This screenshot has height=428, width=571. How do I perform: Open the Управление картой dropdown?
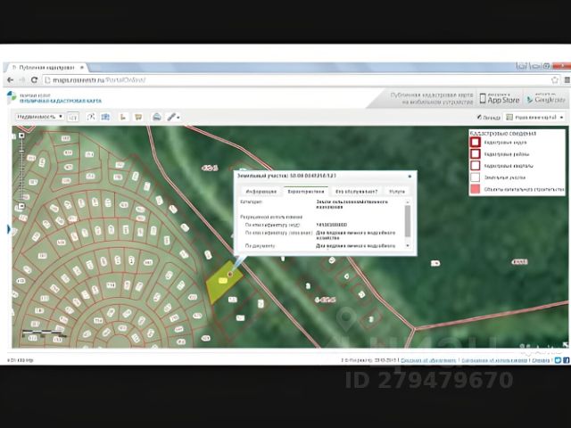534,117
